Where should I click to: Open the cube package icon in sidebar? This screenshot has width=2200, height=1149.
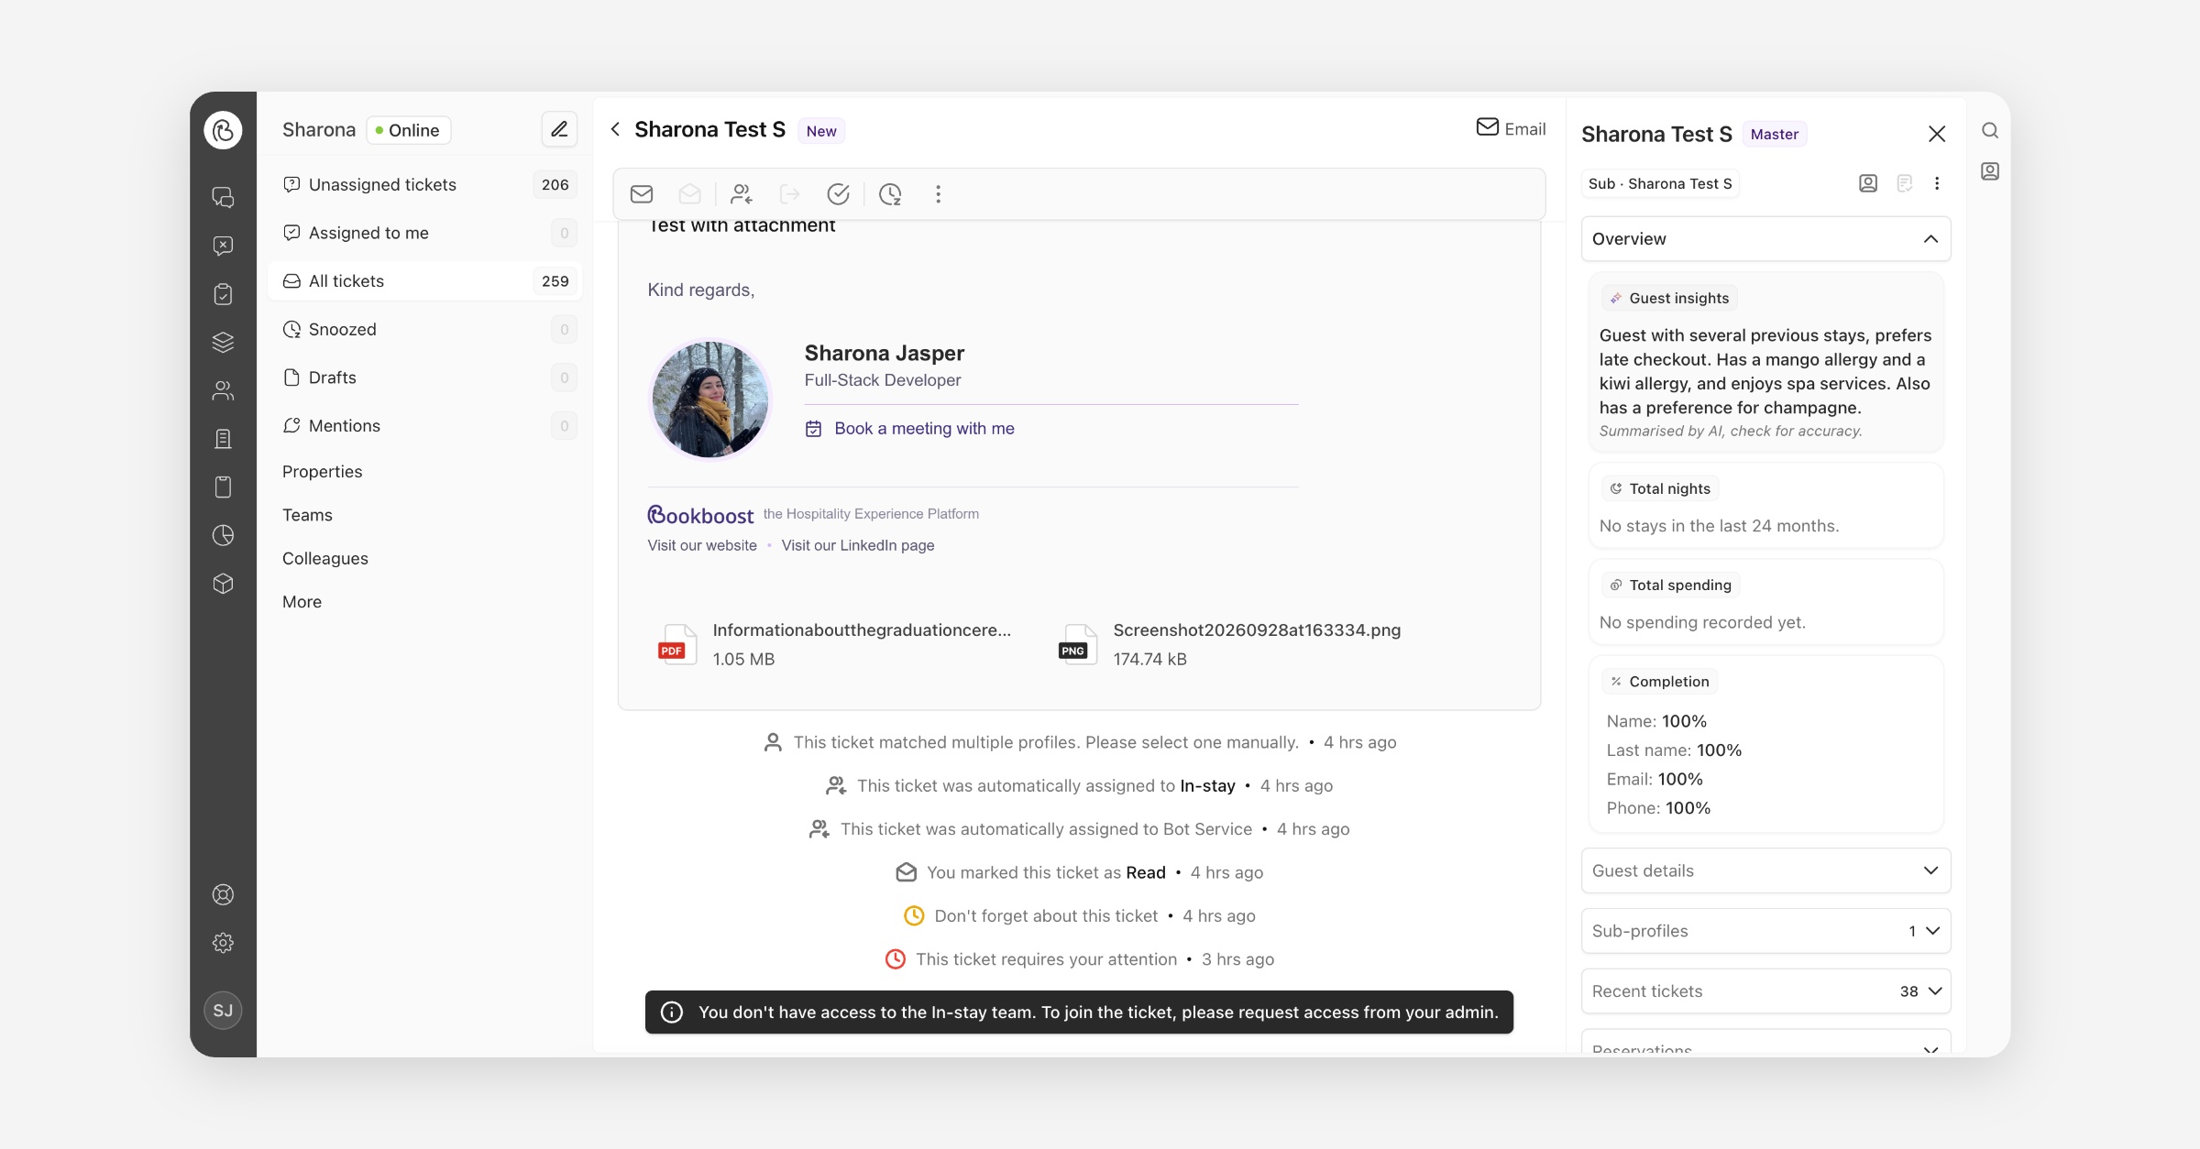223,584
